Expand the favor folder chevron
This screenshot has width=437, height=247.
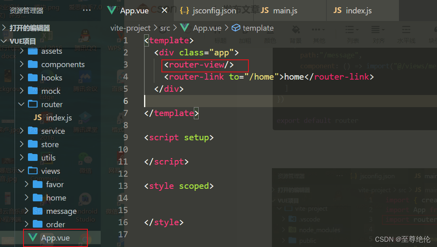[x=26, y=184]
